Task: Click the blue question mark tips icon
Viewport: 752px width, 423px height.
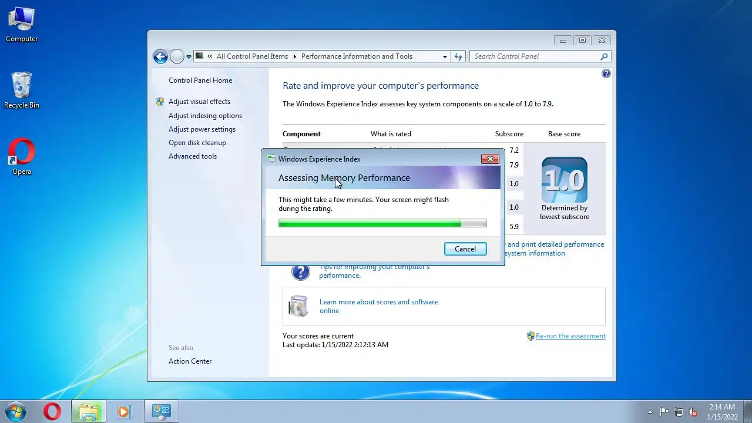Action: click(x=300, y=272)
